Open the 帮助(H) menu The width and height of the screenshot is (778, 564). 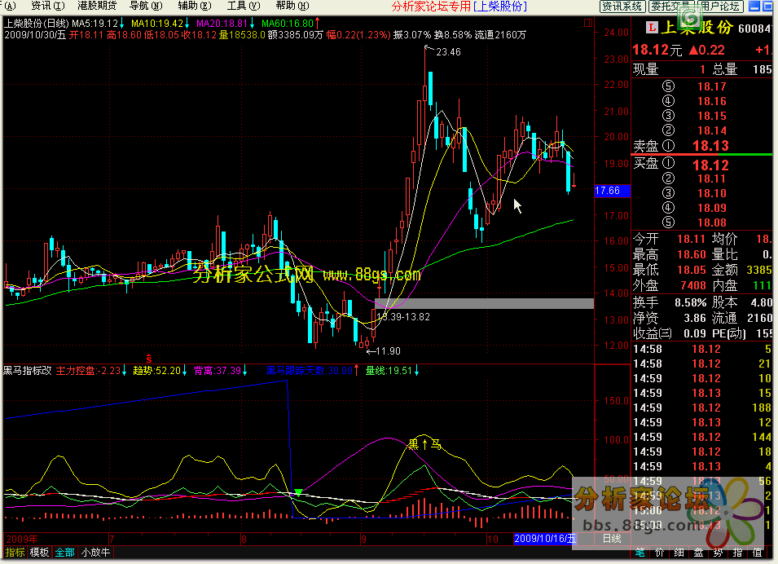tap(292, 6)
